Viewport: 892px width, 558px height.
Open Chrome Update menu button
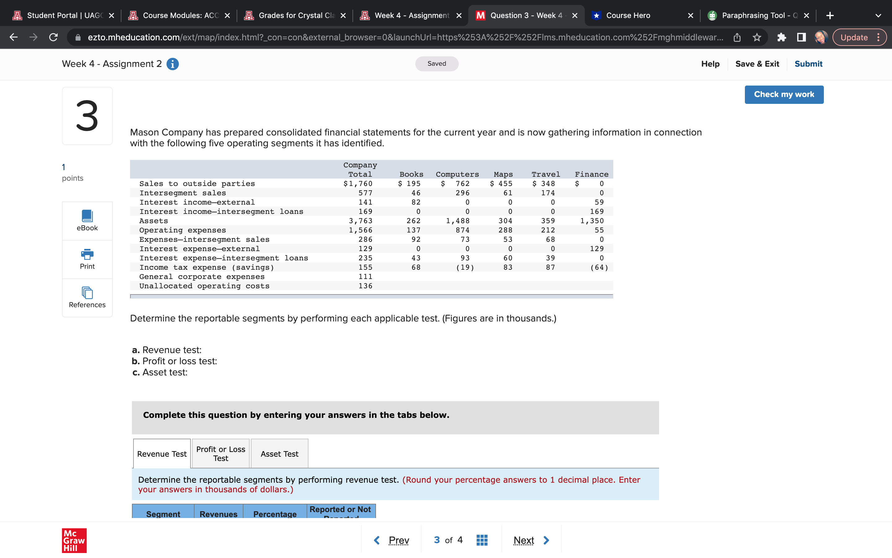coord(859,37)
